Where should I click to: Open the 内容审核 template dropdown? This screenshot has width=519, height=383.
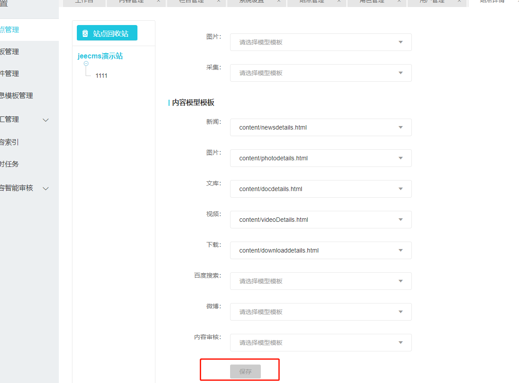[x=321, y=343]
